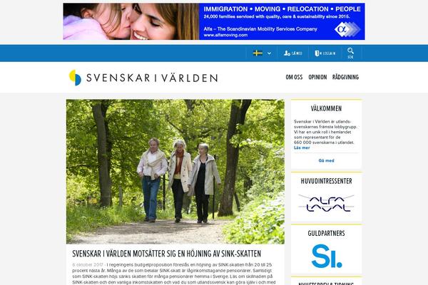Click the Gå med person icon
The image size is (428, 285).
[287, 53]
